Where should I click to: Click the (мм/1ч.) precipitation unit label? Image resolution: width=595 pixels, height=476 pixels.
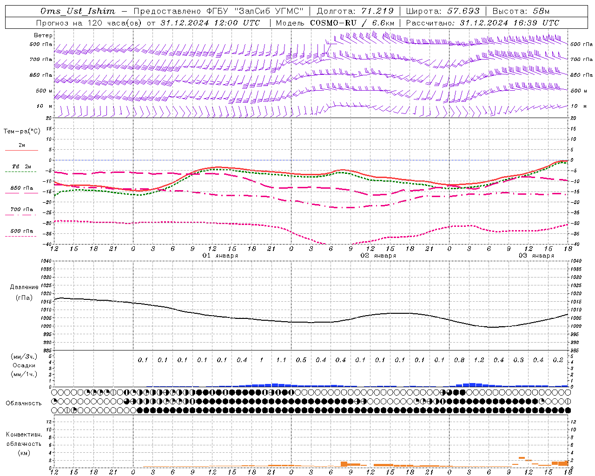pyautogui.click(x=24, y=374)
